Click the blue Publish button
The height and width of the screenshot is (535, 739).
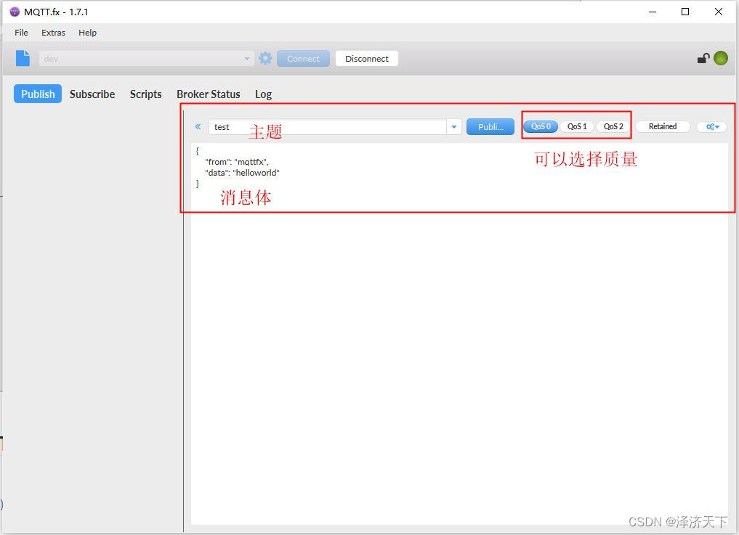point(490,127)
